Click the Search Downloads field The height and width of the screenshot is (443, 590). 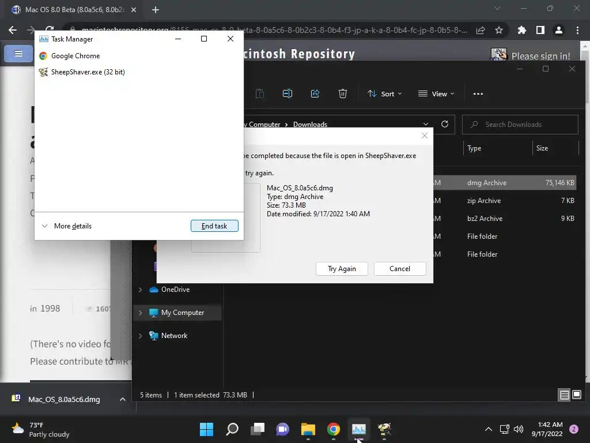520,125
